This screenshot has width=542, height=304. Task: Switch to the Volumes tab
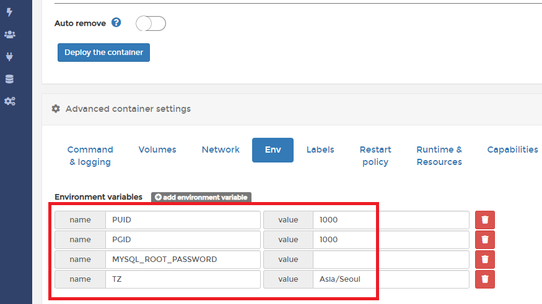tap(157, 150)
